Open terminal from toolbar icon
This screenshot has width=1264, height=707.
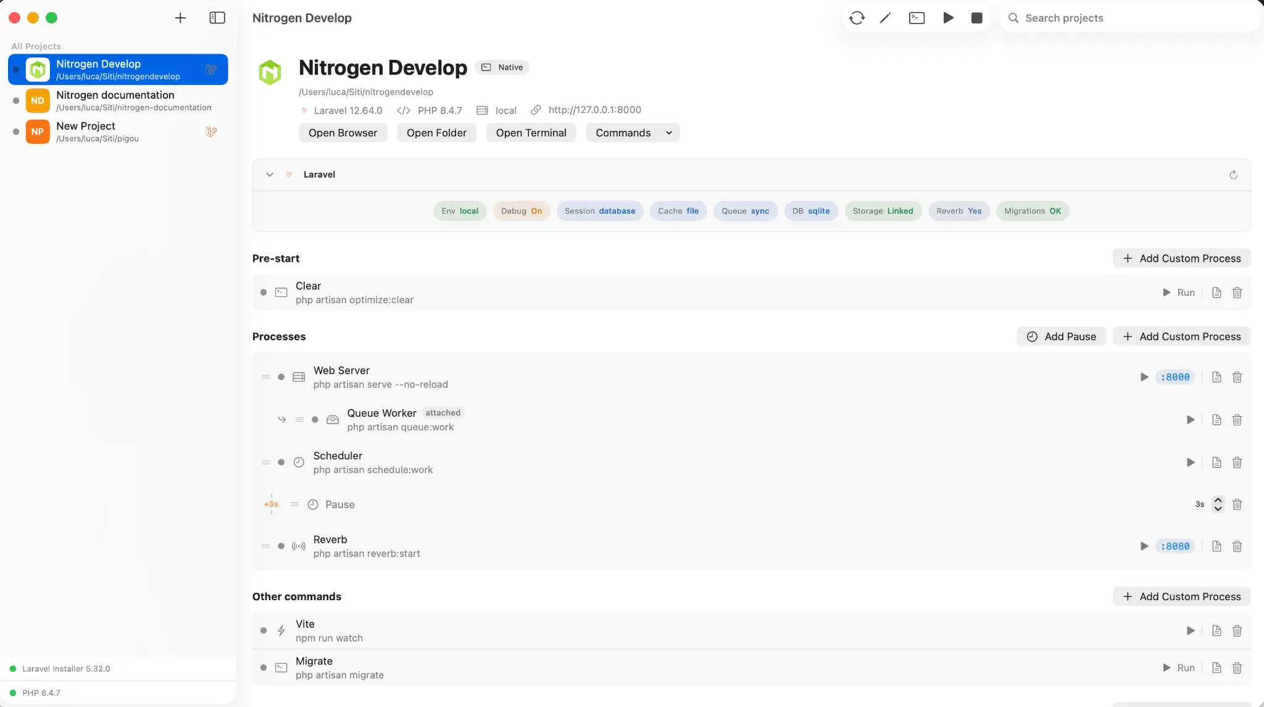[x=917, y=18]
